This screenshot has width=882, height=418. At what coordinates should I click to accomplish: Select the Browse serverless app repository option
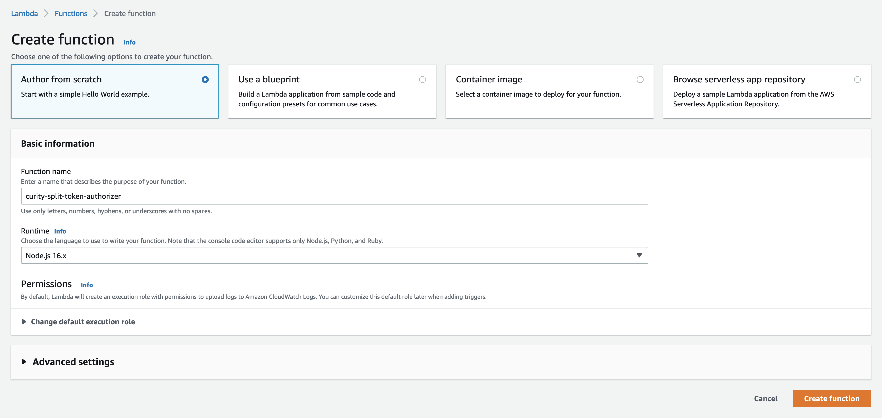click(x=857, y=79)
